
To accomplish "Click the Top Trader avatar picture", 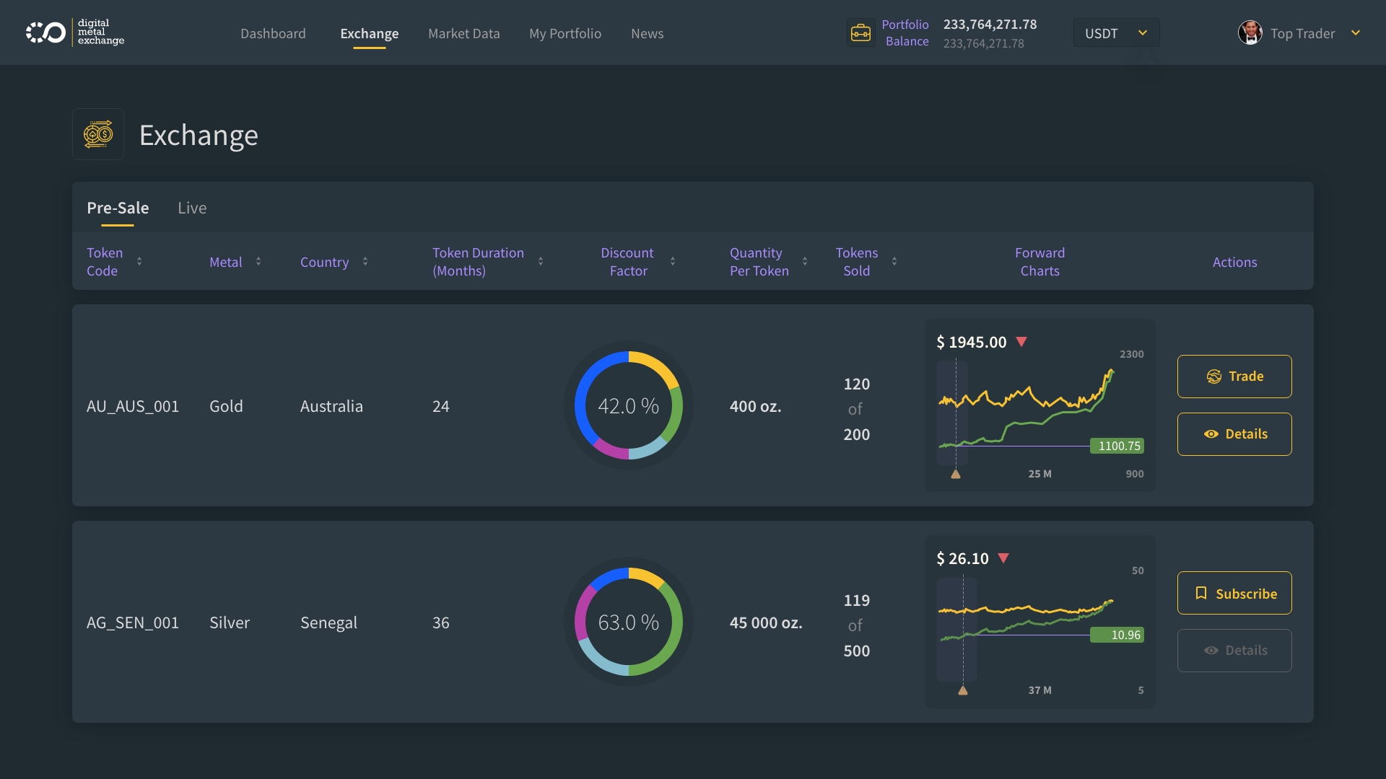I will (1250, 33).
